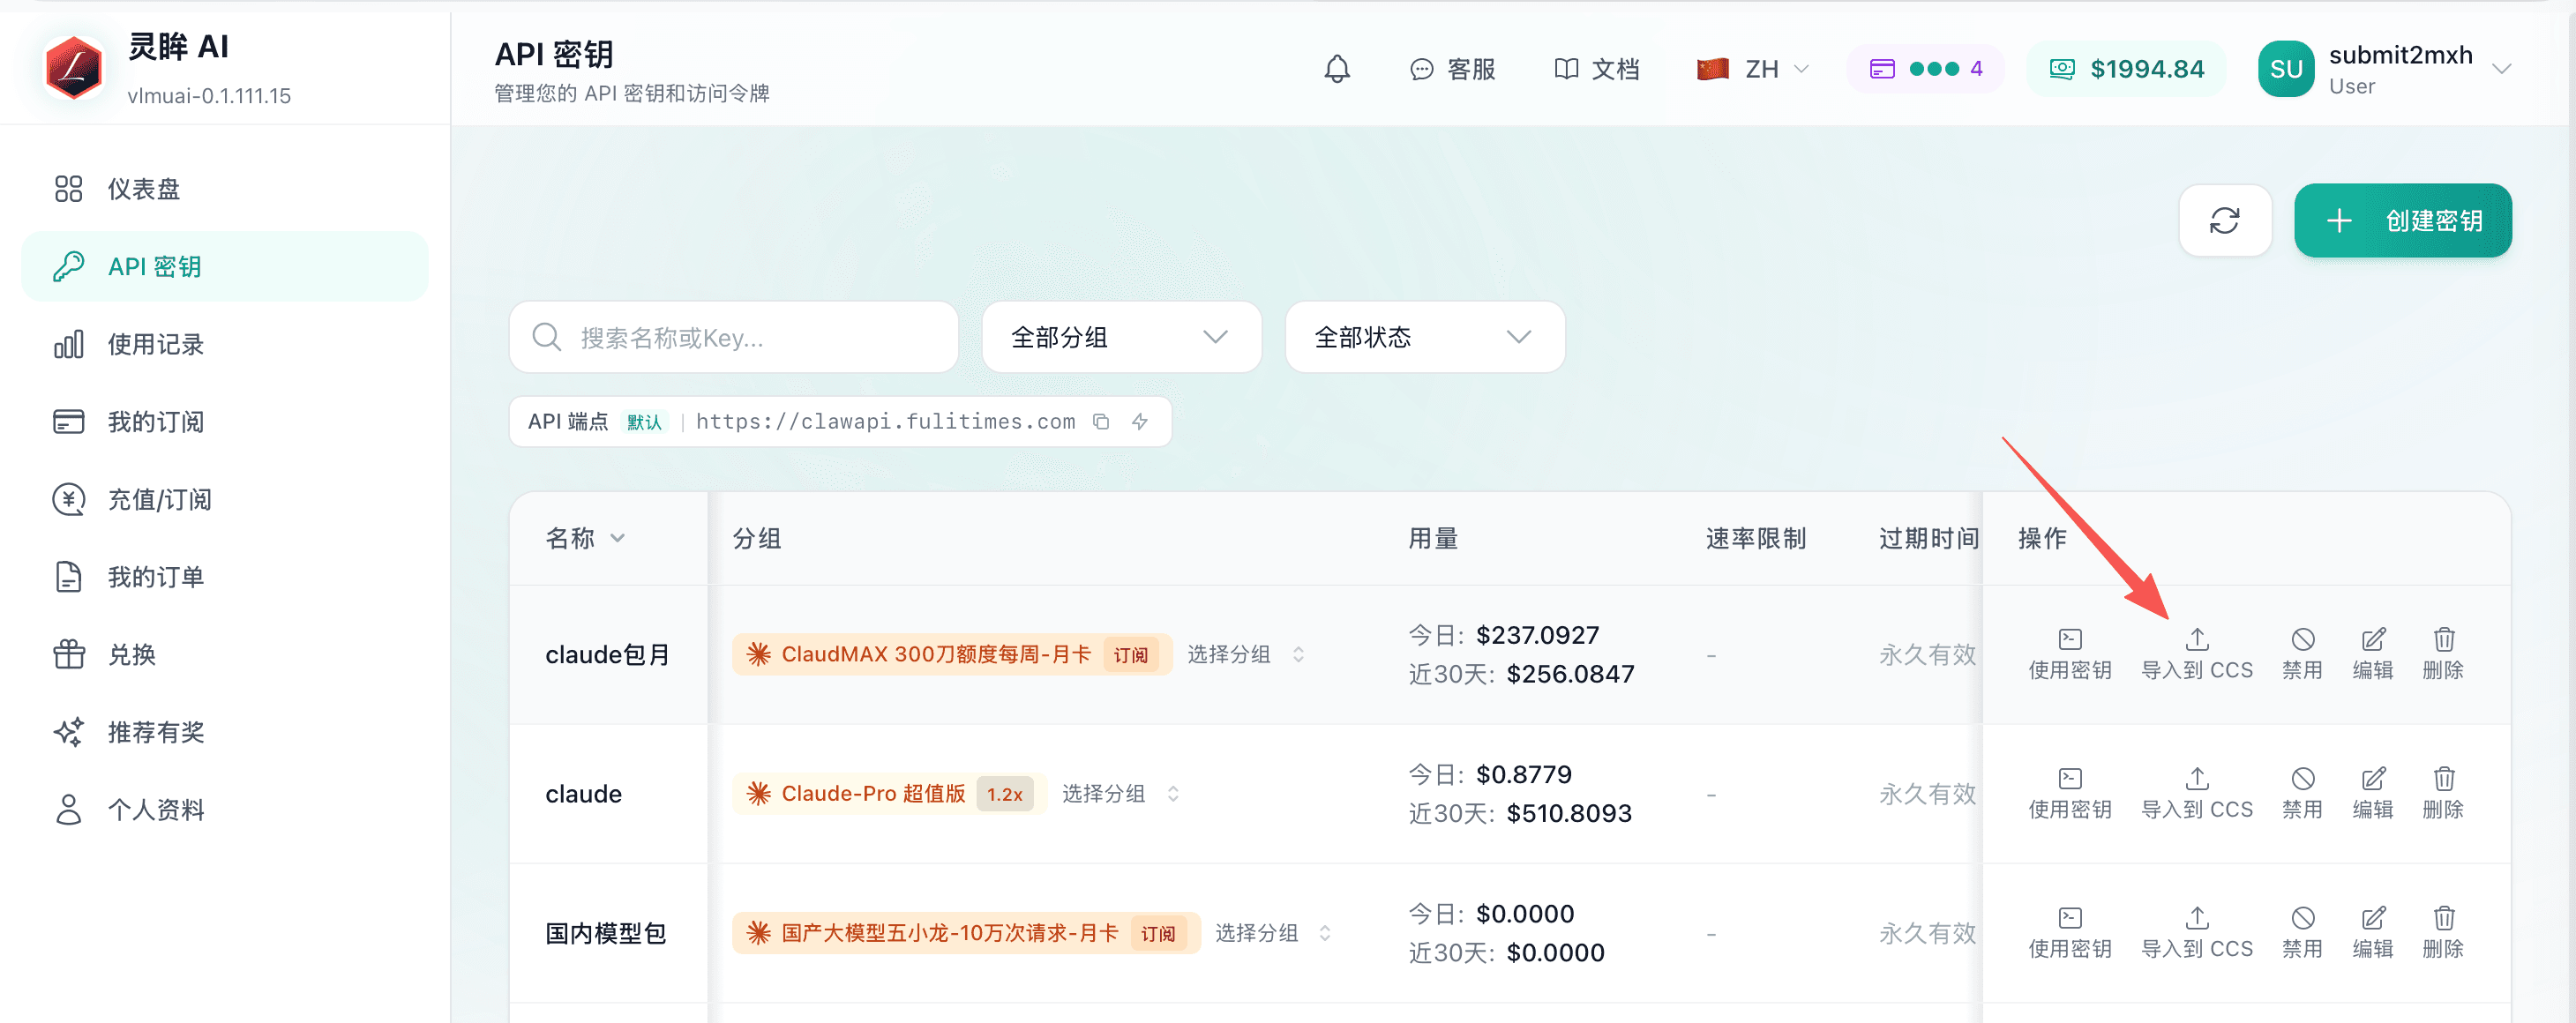2576x1023 pixels.
Task: Click the 创建密钥 button
Action: click(2403, 220)
